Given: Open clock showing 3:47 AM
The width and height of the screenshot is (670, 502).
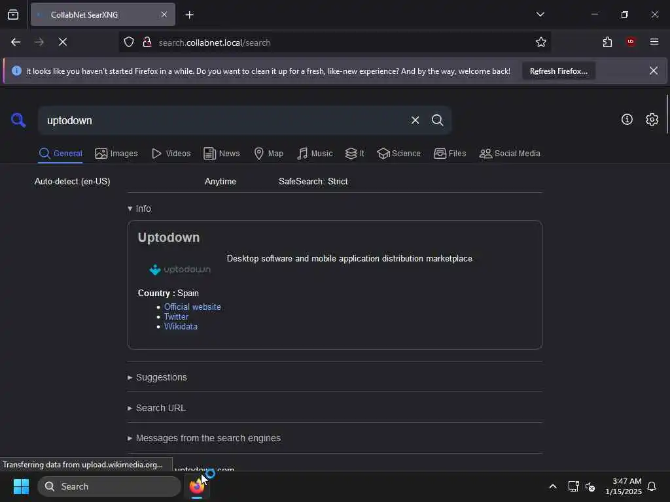Looking at the screenshot, I should 624,486.
